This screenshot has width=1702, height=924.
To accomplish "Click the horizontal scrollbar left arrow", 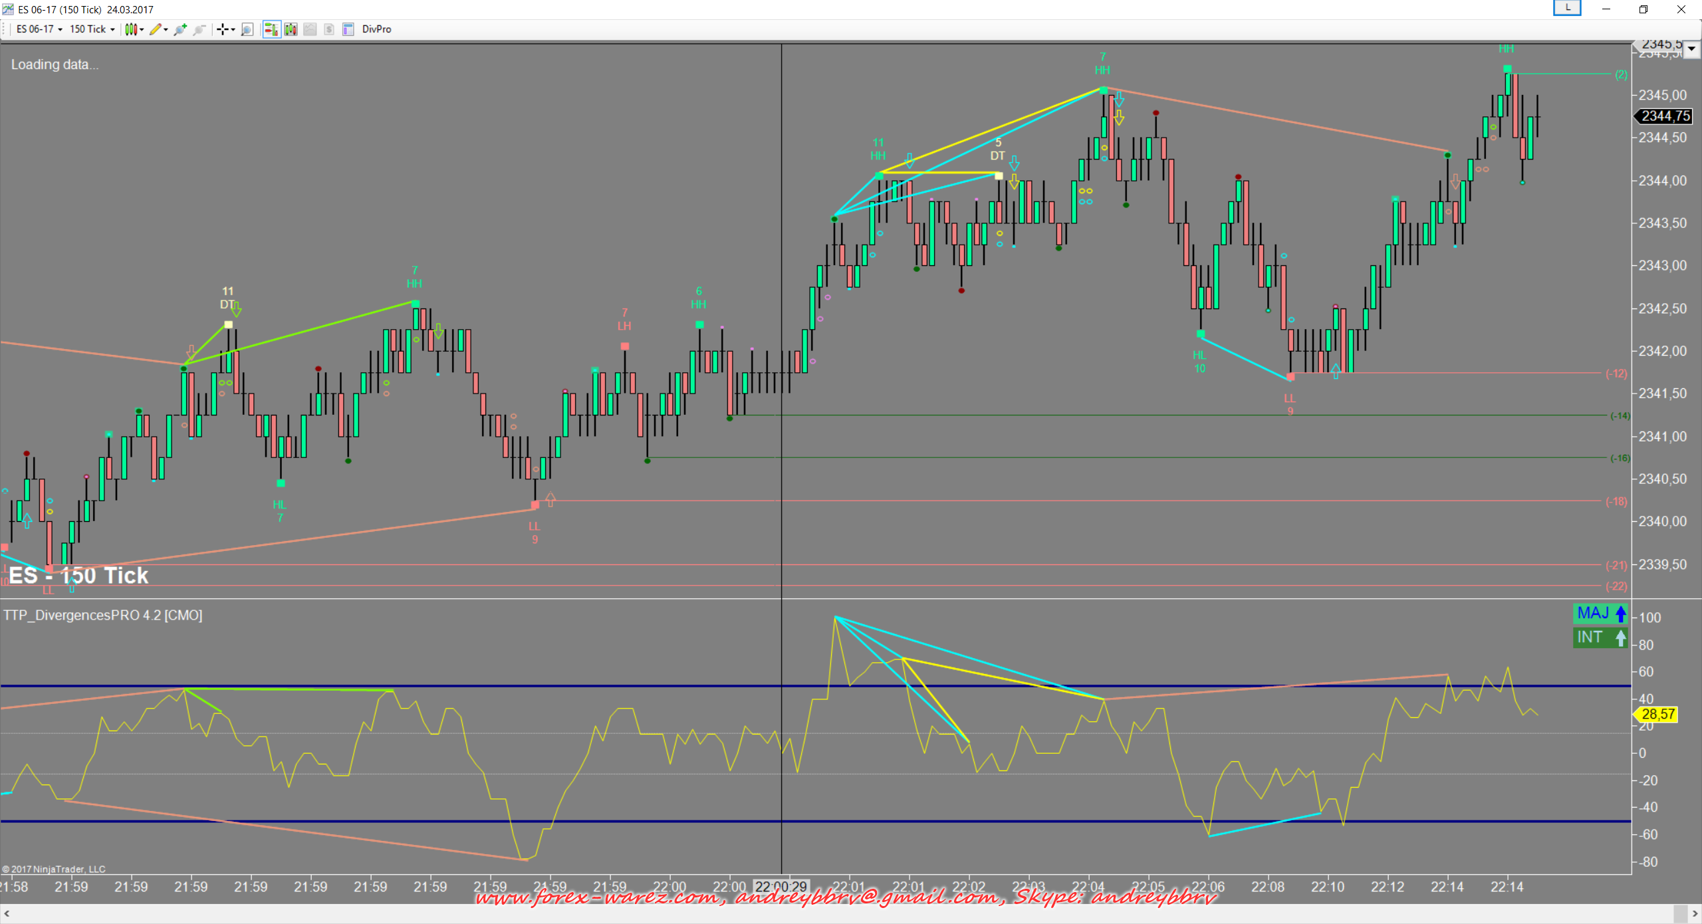I will [7, 914].
